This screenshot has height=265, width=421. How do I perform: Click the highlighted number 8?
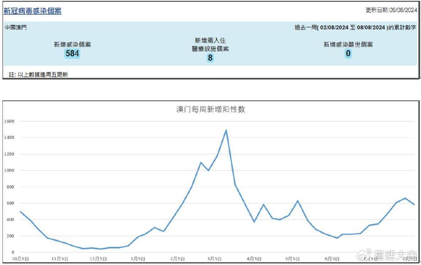(x=210, y=58)
